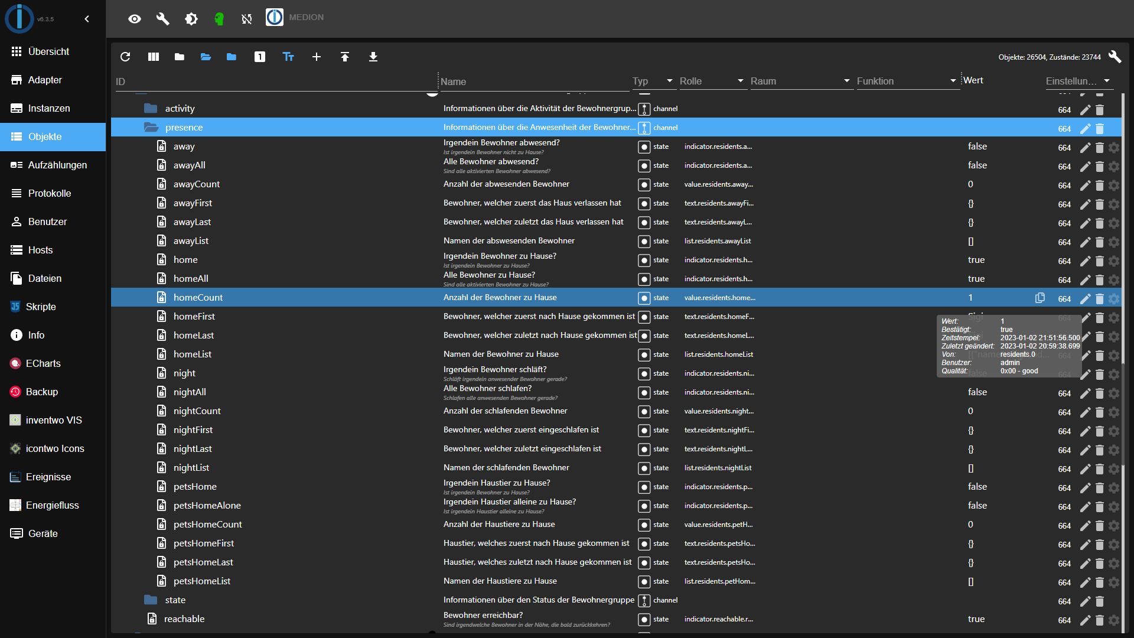The image size is (1134, 638).
Task: Collapse the sidebar with the chevron arrow
Action: pyautogui.click(x=87, y=19)
